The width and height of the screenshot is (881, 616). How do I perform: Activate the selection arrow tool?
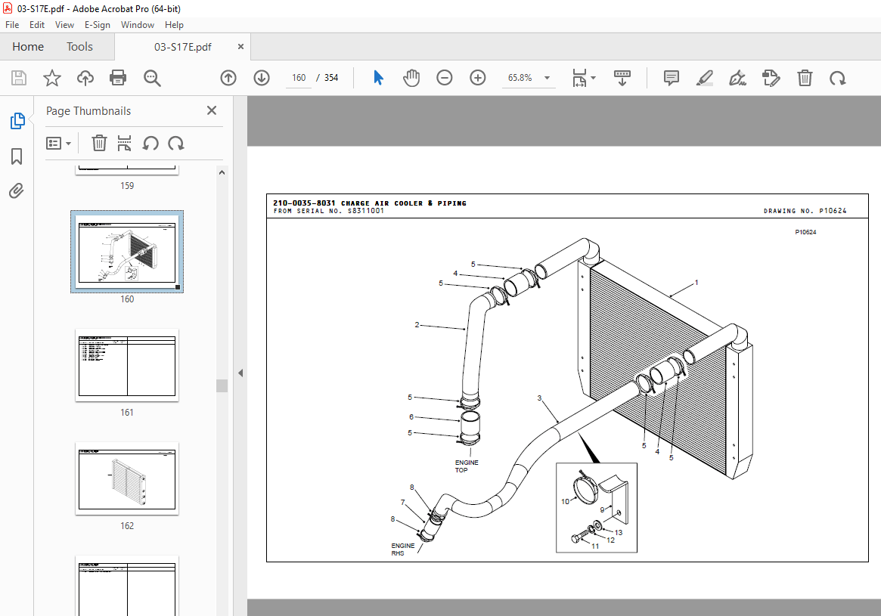pyautogui.click(x=378, y=77)
